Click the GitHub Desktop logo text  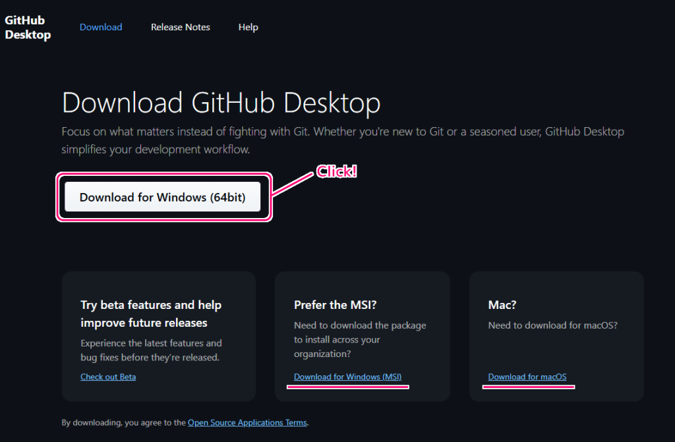coord(28,27)
